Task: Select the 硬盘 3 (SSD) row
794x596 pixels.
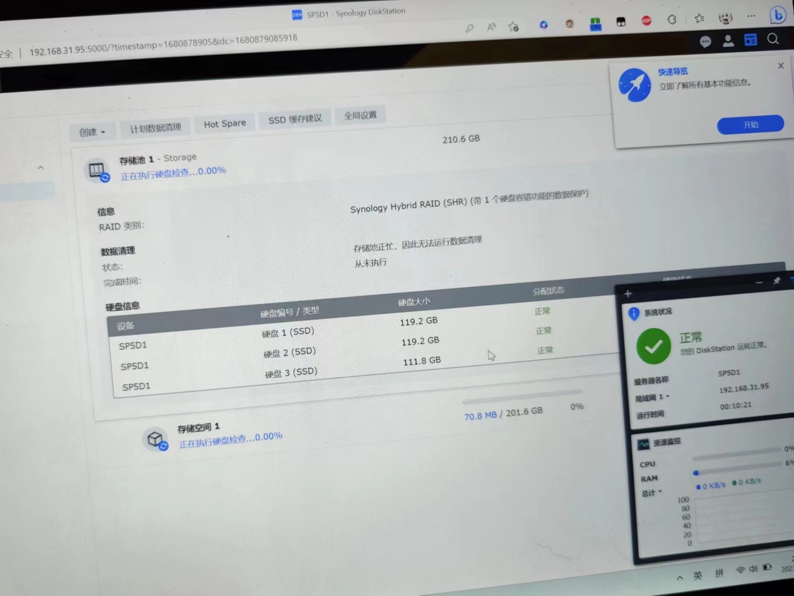Action: (x=368, y=369)
